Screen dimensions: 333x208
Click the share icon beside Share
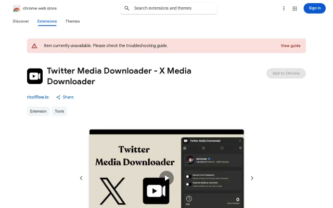pos(58,97)
